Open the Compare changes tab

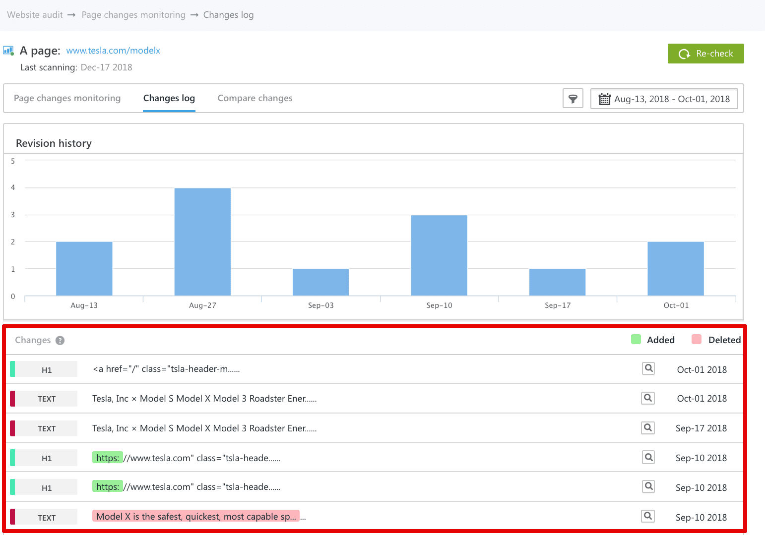click(x=255, y=98)
